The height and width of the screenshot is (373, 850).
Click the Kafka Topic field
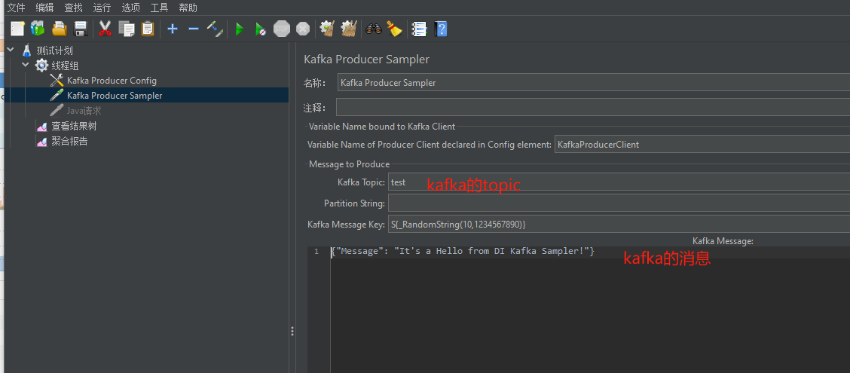tap(619, 182)
